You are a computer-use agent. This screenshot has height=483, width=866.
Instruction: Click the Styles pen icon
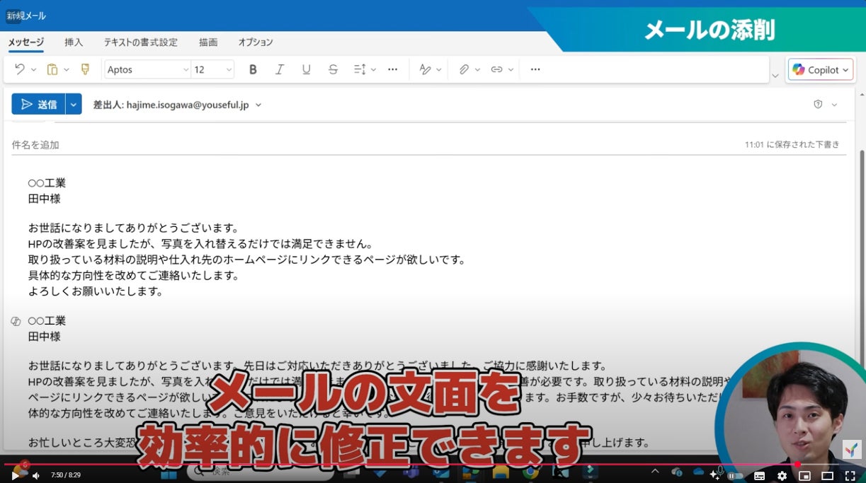coord(425,69)
